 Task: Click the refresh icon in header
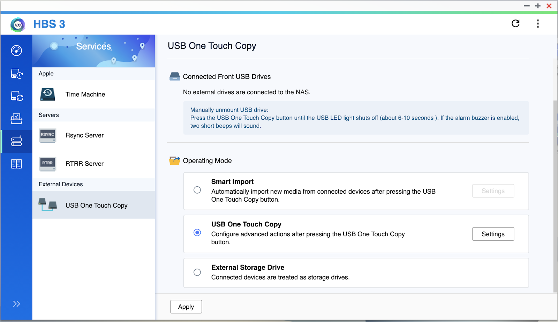tap(515, 23)
